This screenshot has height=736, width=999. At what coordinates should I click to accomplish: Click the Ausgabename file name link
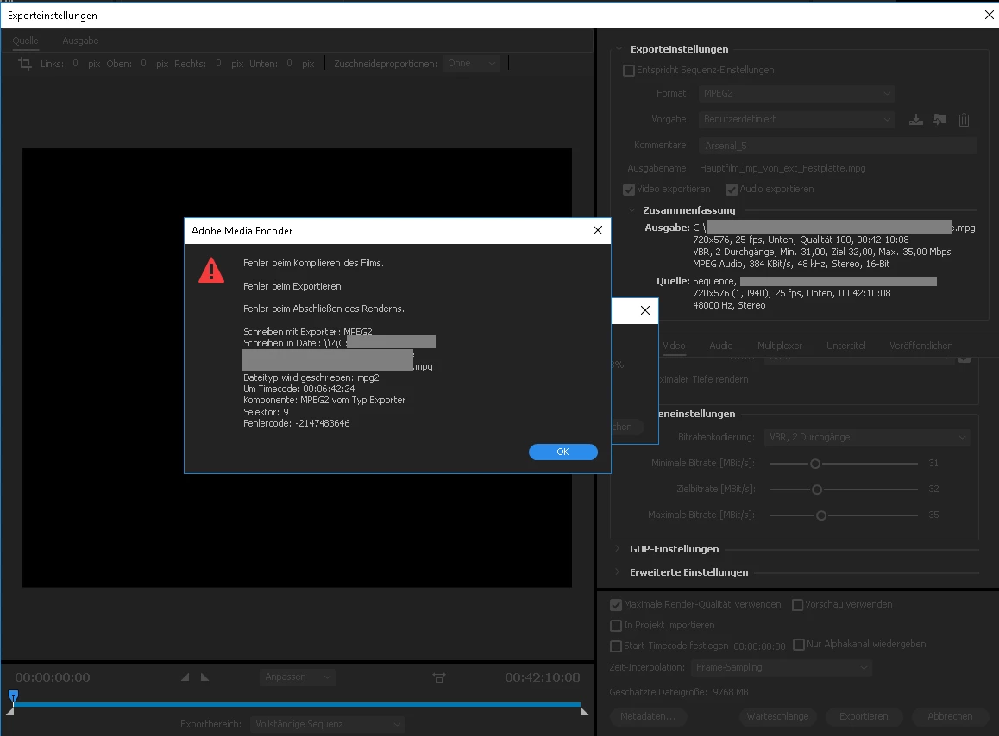coord(782,168)
